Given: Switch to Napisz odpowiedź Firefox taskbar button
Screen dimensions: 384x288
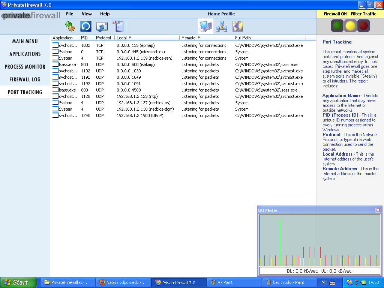Looking at the screenshot, I should (123, 282).
